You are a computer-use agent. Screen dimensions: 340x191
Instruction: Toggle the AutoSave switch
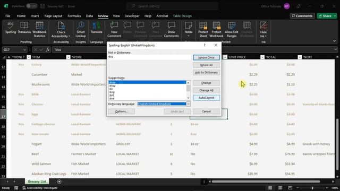[x=31, y=6]
